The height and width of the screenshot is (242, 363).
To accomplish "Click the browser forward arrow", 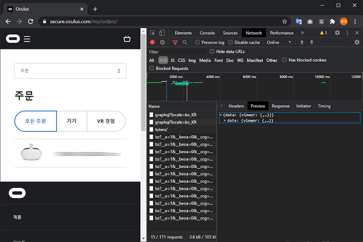I will click(19, 22).
